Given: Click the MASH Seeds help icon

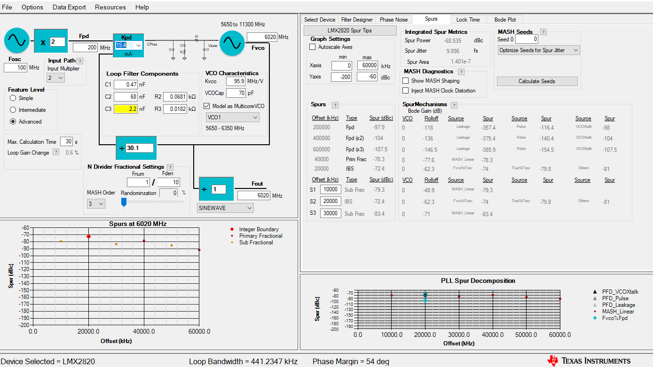Looking at the screenshot, I should point(543,32).
